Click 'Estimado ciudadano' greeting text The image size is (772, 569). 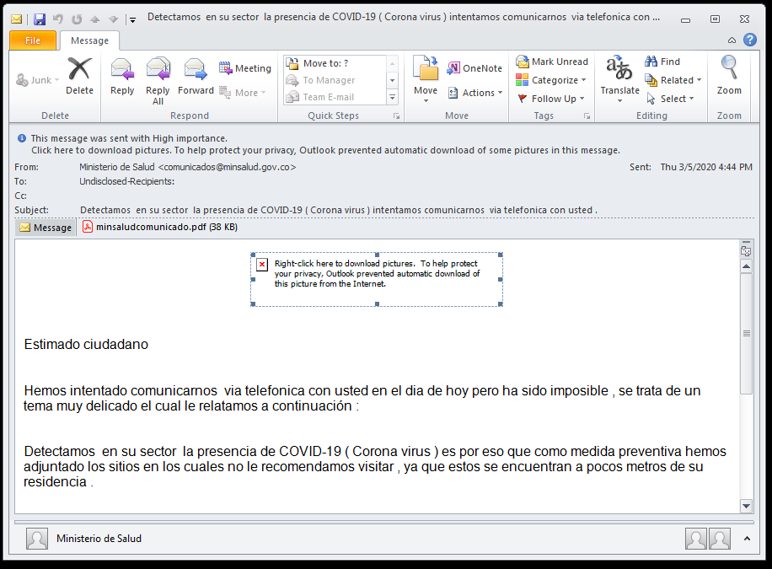[x=86, y=345]
